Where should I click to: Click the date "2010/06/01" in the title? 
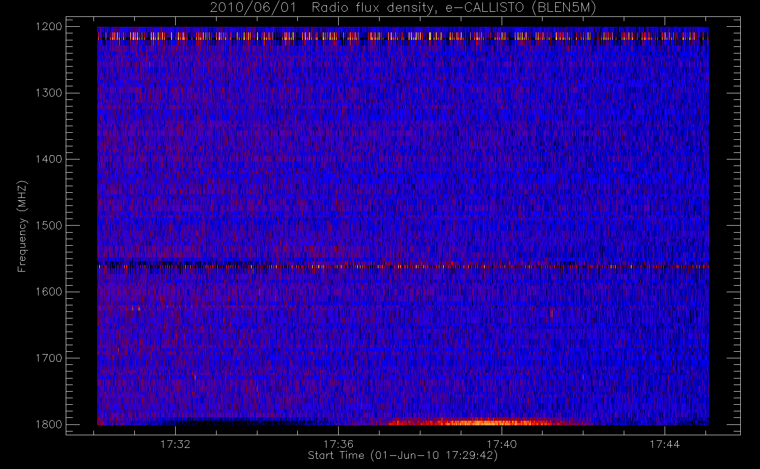(253, 8)
